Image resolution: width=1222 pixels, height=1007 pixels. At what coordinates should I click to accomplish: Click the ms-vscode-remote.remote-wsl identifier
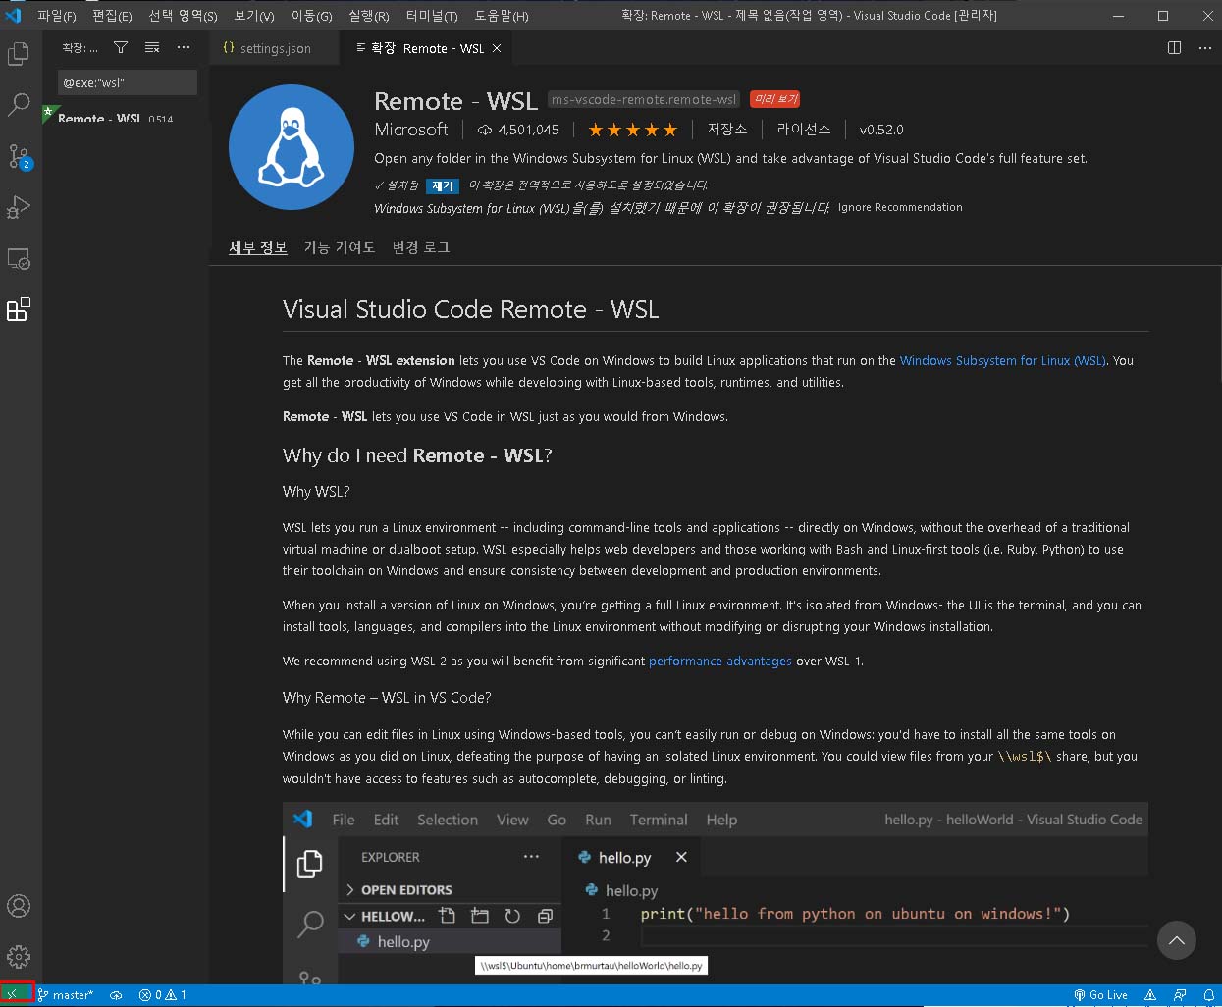tap(644, 99)
